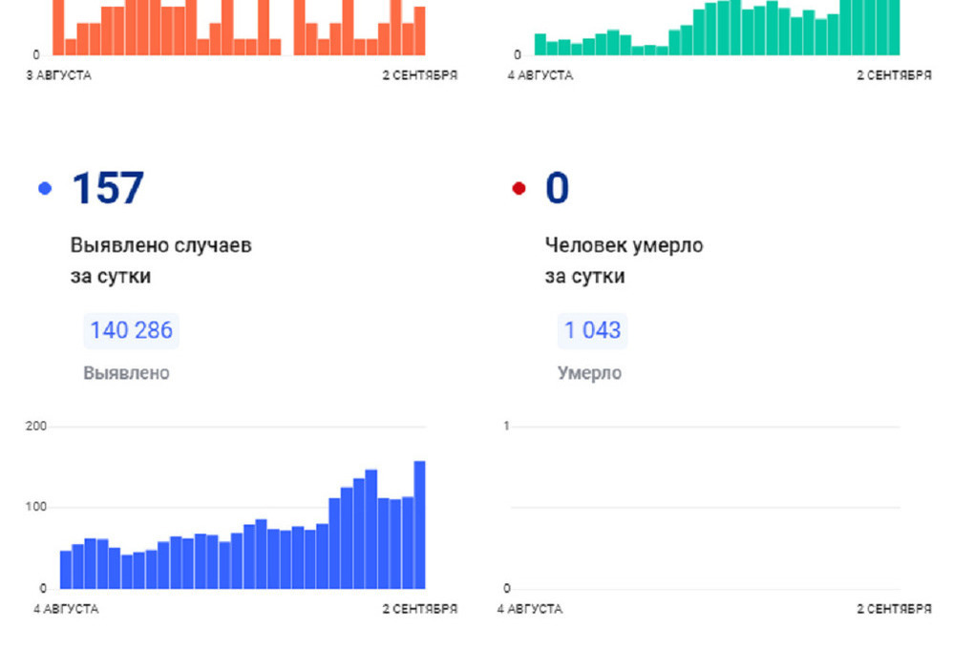Screen dimensions: 974x649
Task: Click the first green bar
Action: tap(540, 45)
